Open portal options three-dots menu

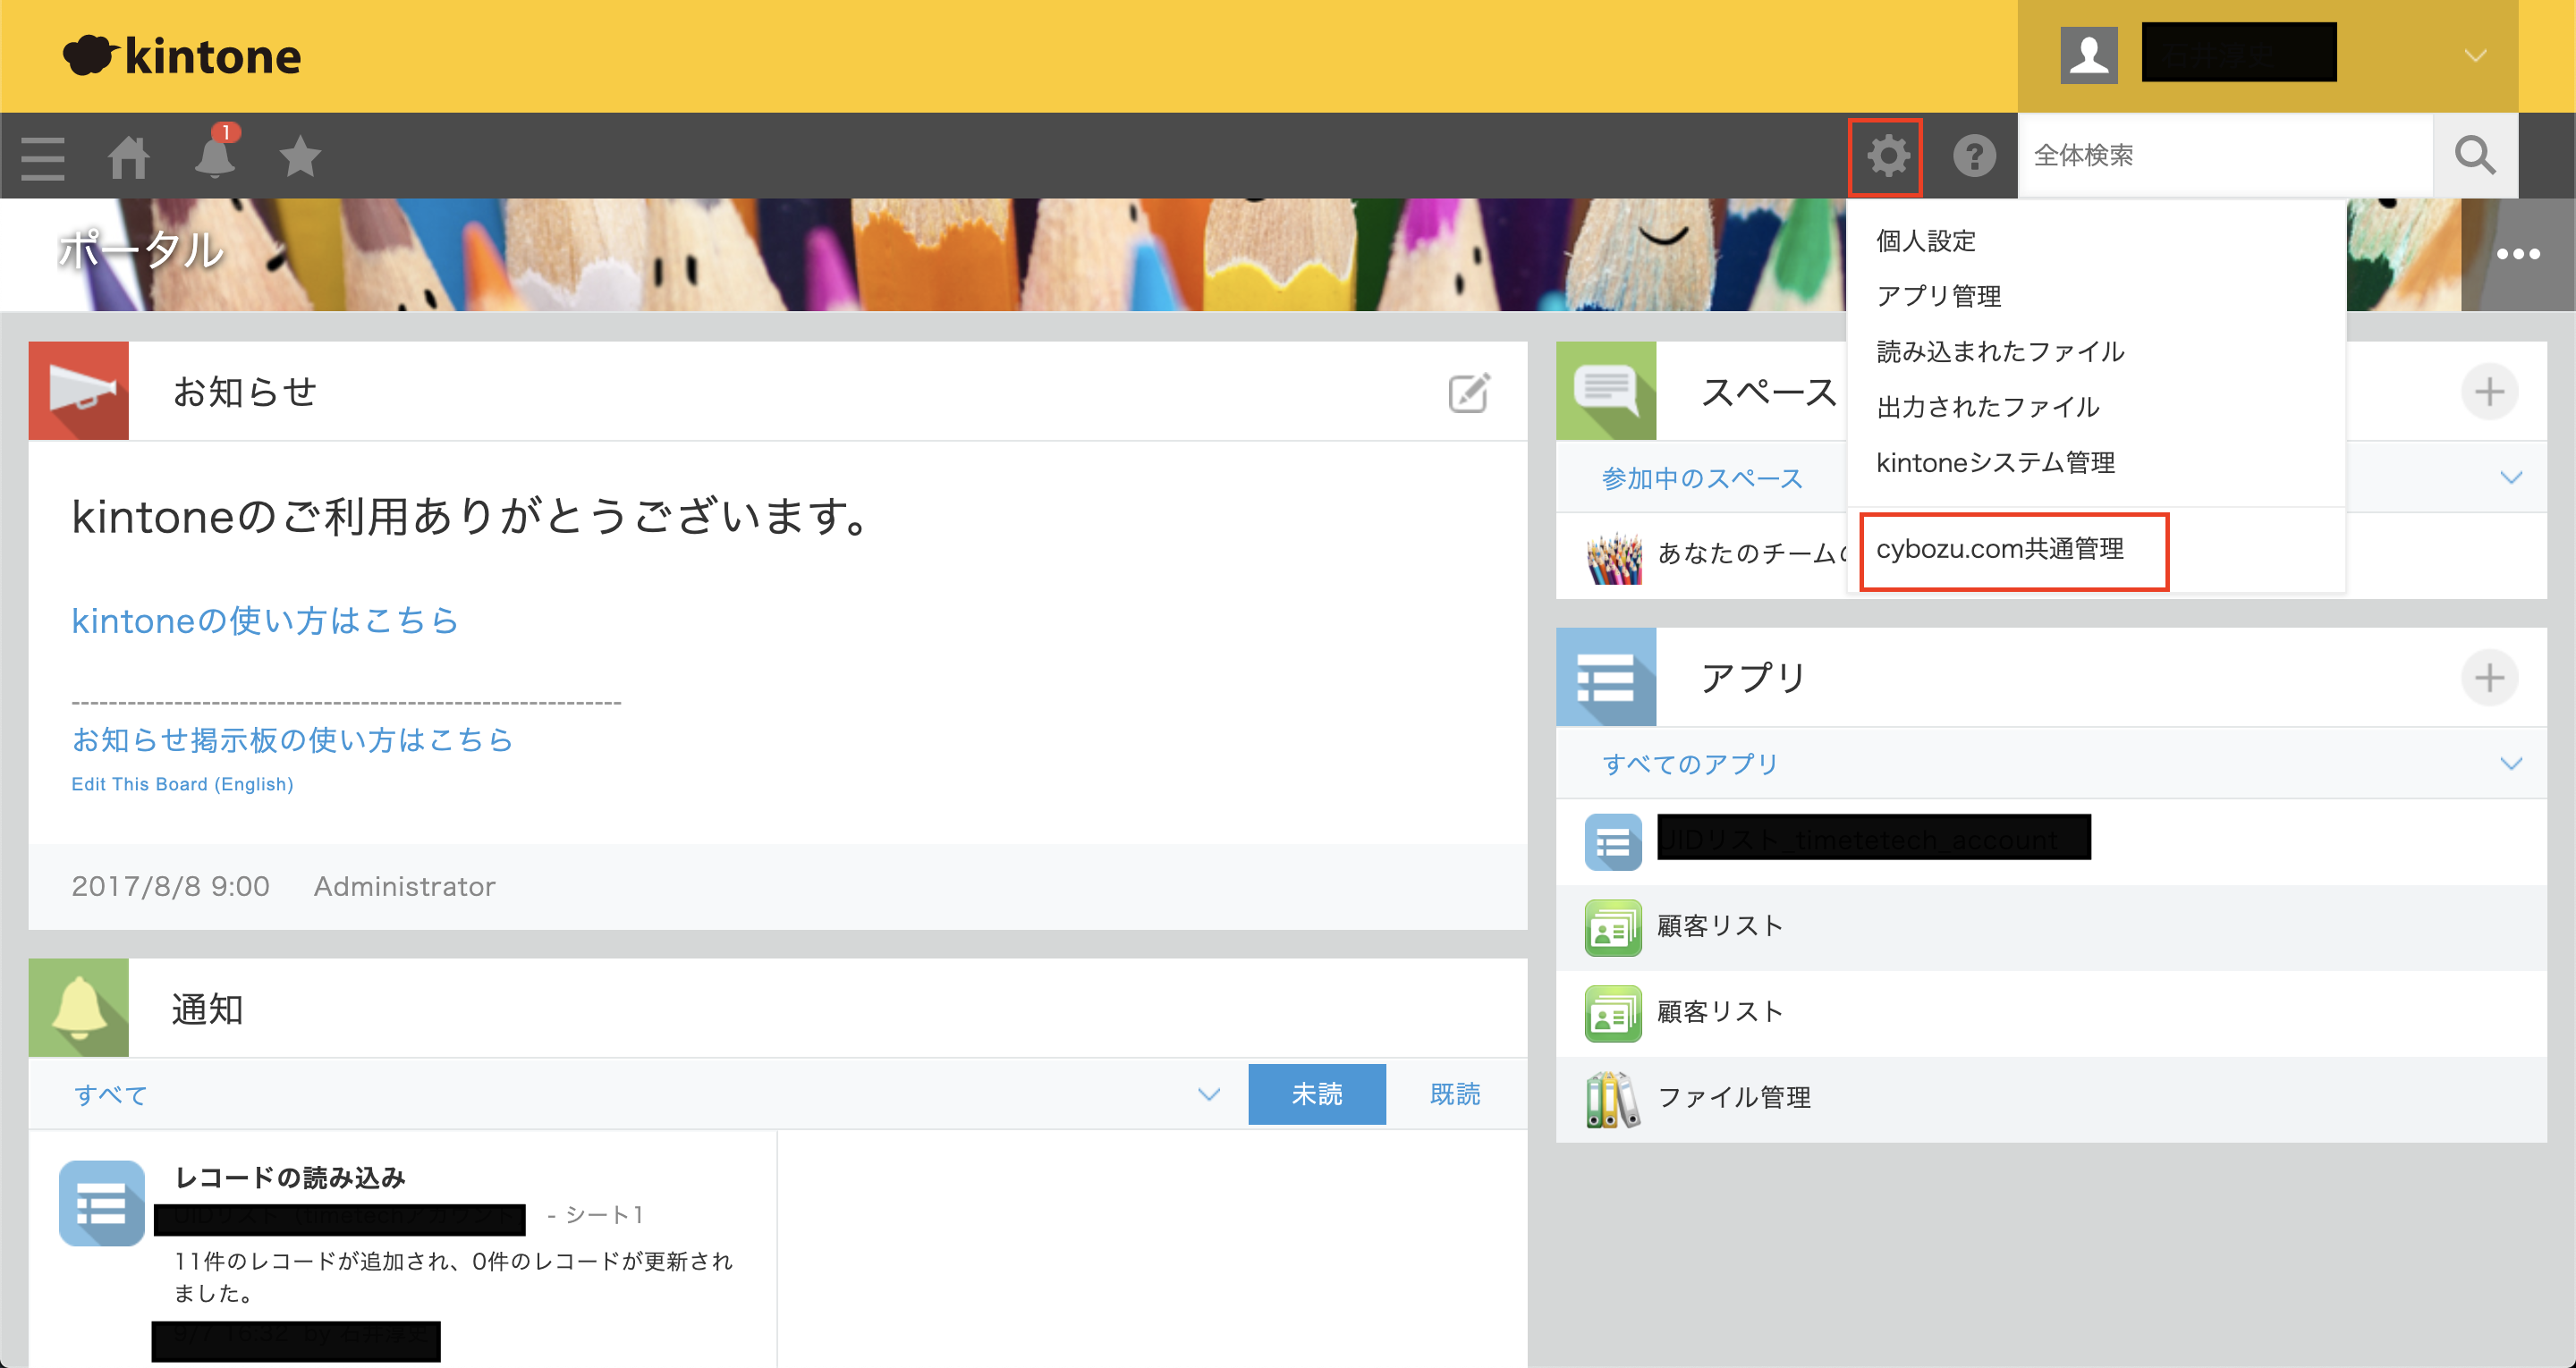click(x=2517, y=254)
